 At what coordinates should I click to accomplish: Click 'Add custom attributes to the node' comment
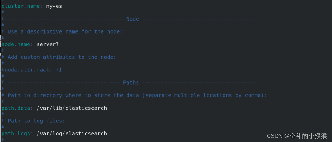[59, 57]
